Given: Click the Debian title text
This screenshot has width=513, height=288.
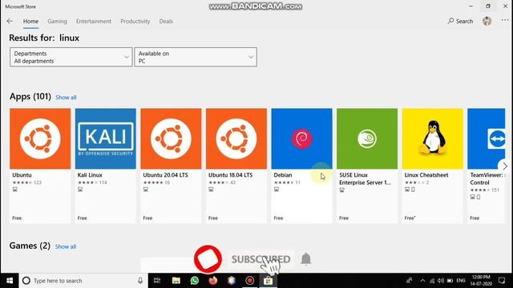Looking at the screenshot, I should (283, 175).
